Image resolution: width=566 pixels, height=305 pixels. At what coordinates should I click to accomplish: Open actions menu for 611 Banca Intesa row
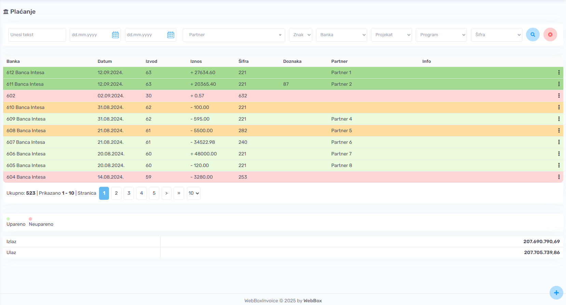pos(559,84)
